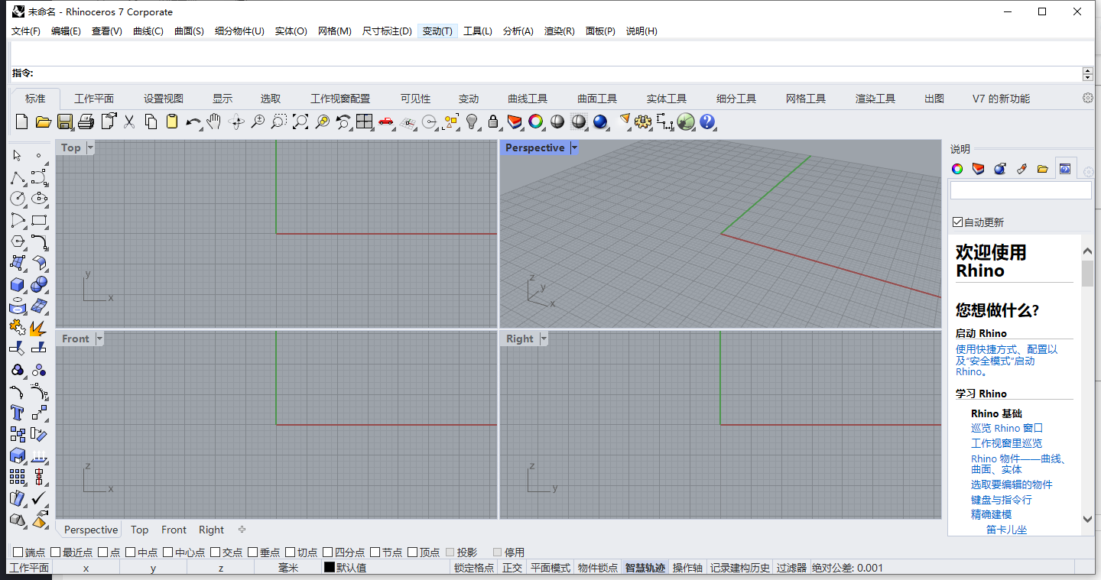Screen dimensions: 1101x580
Task: Select the Polygon tool in left toolbar
Action: tap(18, 241)
